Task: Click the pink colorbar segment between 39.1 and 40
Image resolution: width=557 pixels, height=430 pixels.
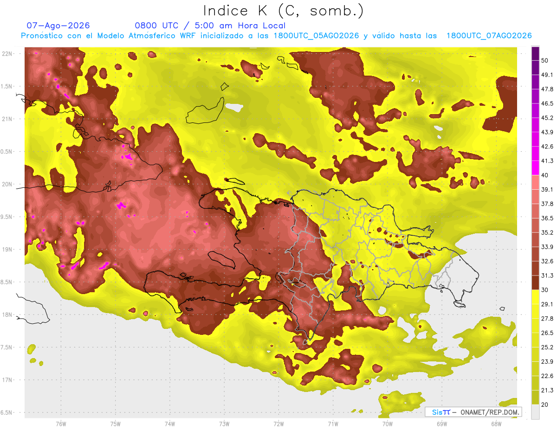Action: tap(535, 182)
